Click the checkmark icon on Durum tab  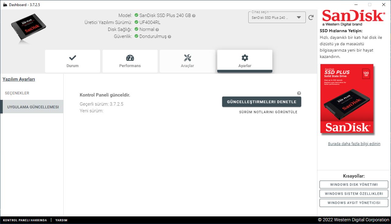(x=72, y=58)
